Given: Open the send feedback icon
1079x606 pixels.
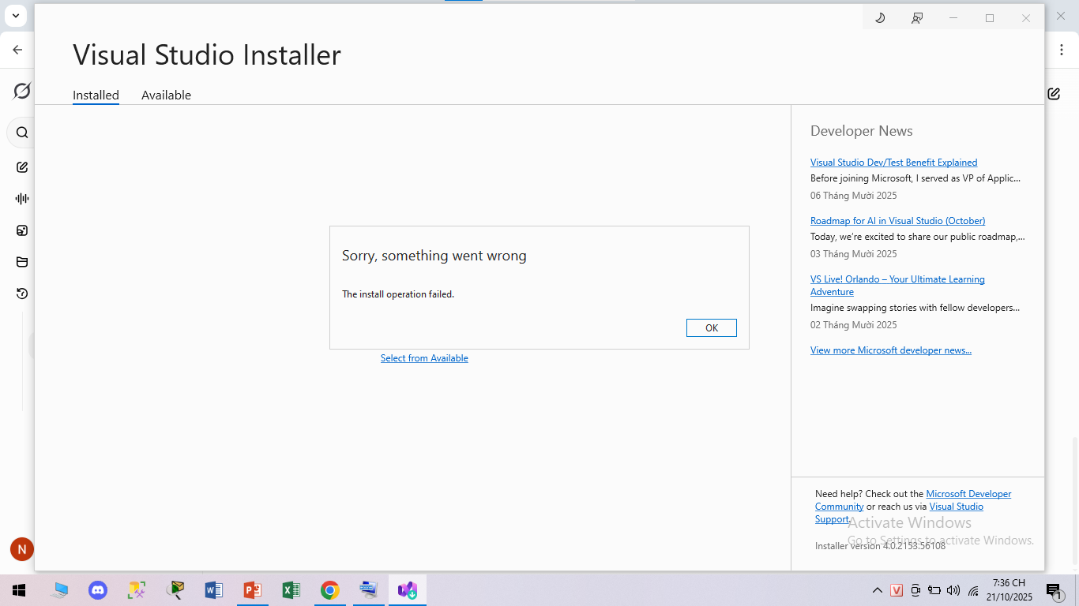Looking at the screenshot, I should point(916,18).
